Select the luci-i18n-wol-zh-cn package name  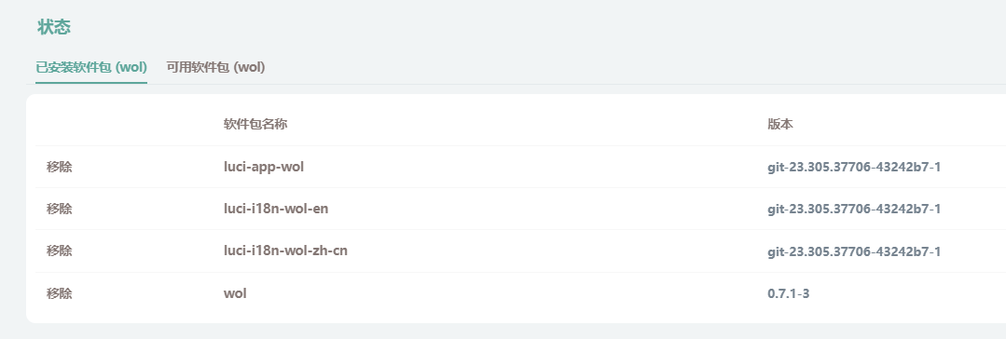285,251
